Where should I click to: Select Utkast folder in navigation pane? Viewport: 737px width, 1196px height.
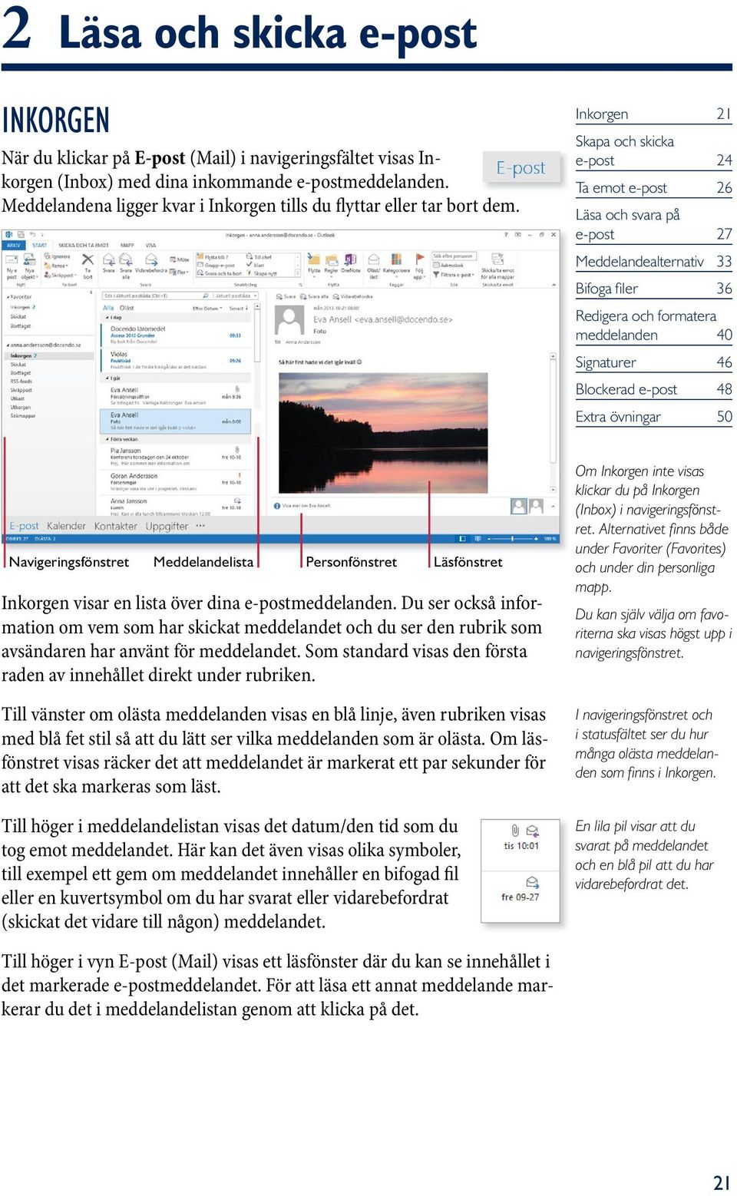[x=18, y=398]
